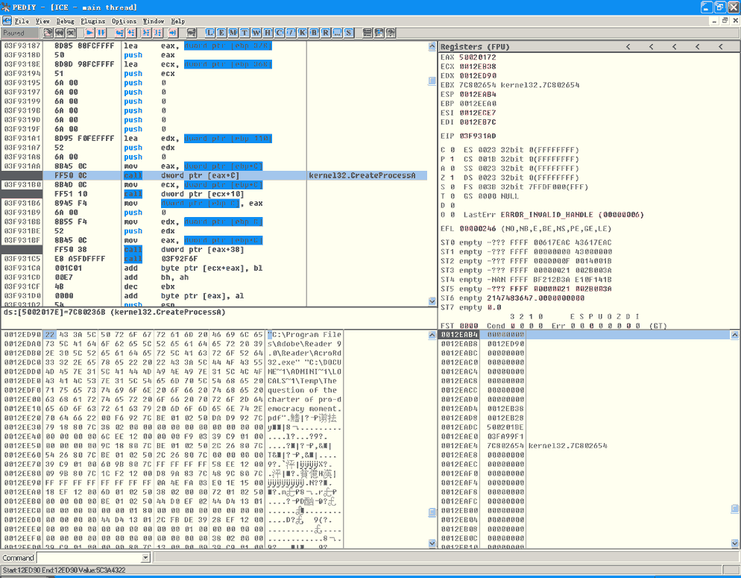Viewport: 741px width, 578px height.
Task: Open the Debug menu
Action: 65,22
